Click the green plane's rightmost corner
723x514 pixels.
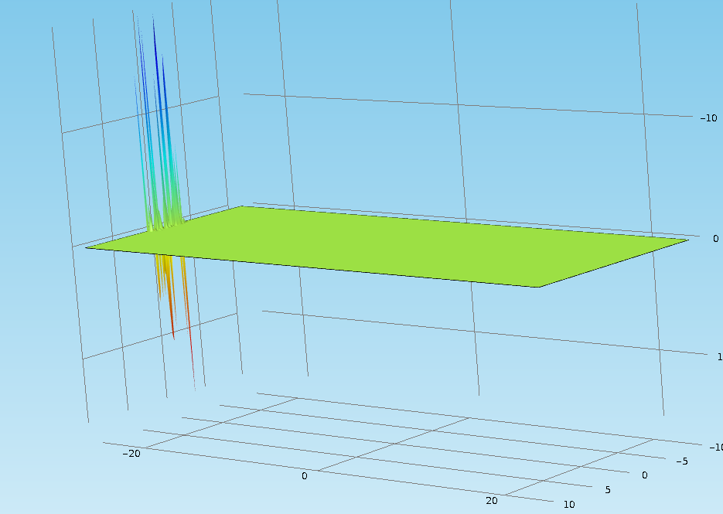pos(686,240)
